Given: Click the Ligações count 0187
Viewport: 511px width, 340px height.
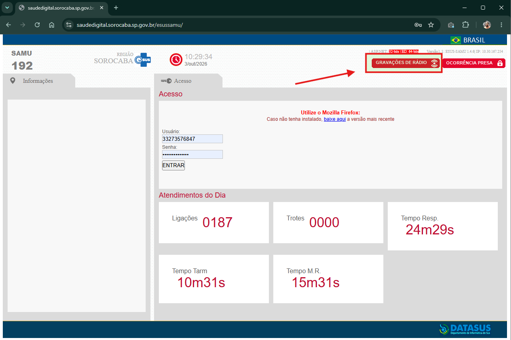Looking at the screenshot, I should click(217, 222).
